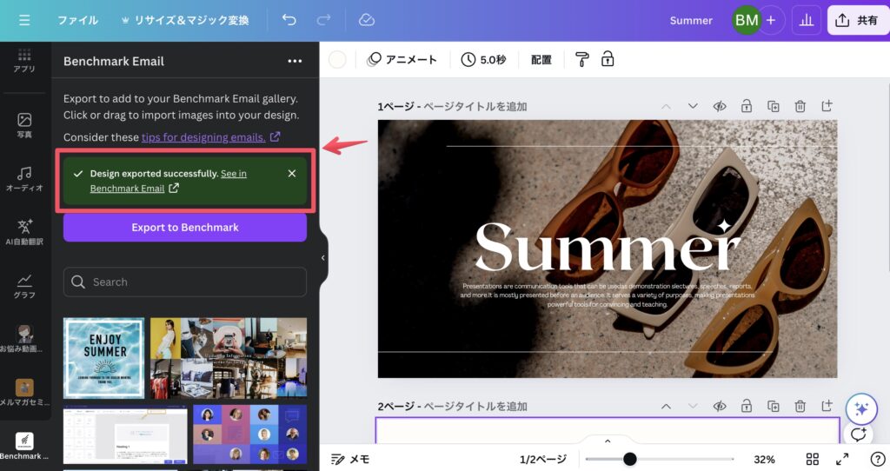Viewport: 890px width, 471px height.
Task: Enter fullscreen with the expand arrows icon
Action: [842, 459]
